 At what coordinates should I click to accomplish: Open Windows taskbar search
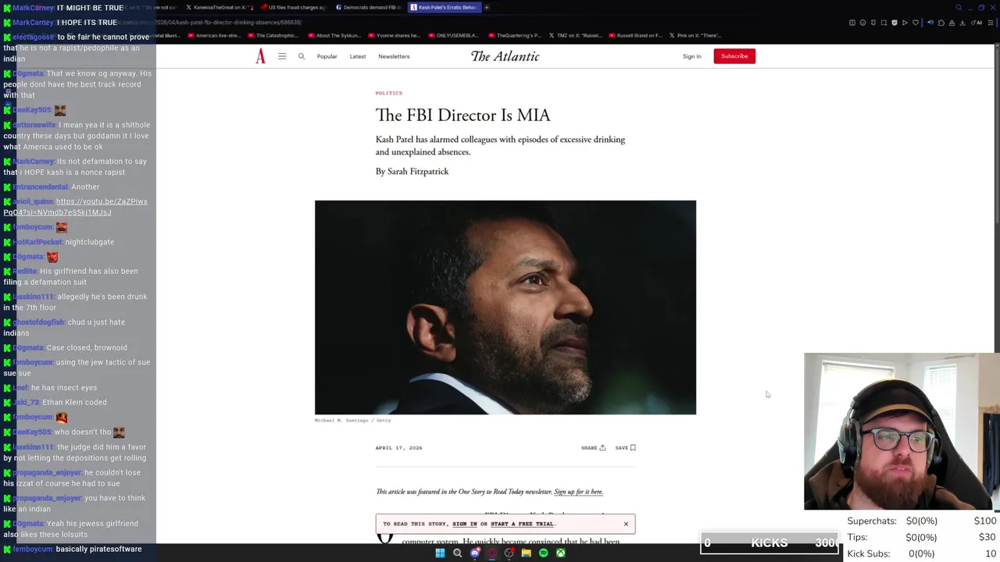pyautogui.click(x=458, y=553)
